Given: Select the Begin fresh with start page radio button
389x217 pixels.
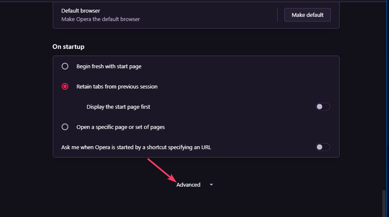Looking at the screenshot, I should [x=65, y=66].
